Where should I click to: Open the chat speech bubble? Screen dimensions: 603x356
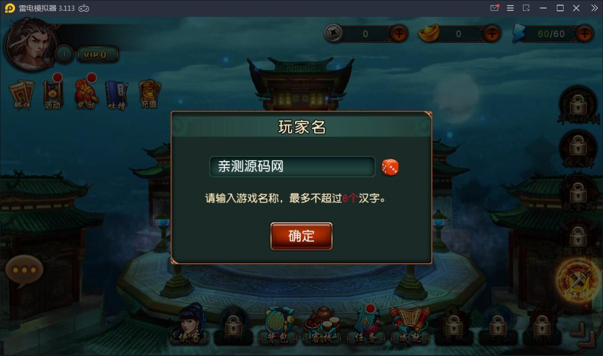[x=24, y=271]
